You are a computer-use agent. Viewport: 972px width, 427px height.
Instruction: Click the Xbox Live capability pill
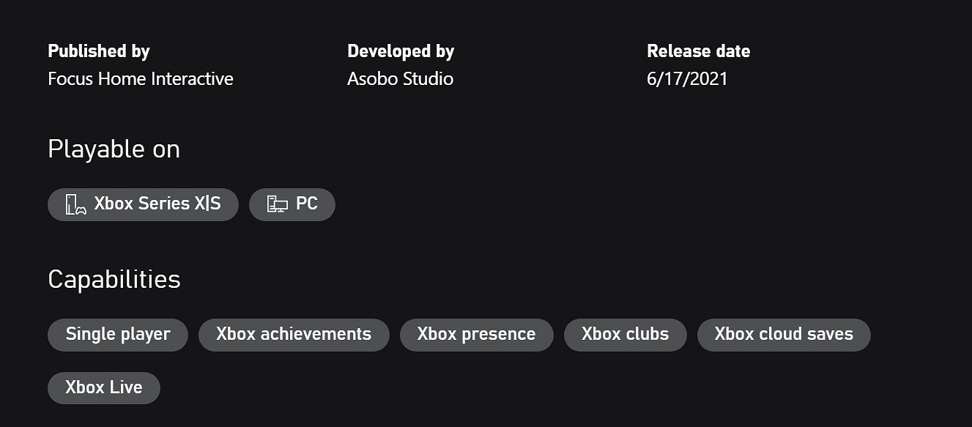[x=103, y=387]
